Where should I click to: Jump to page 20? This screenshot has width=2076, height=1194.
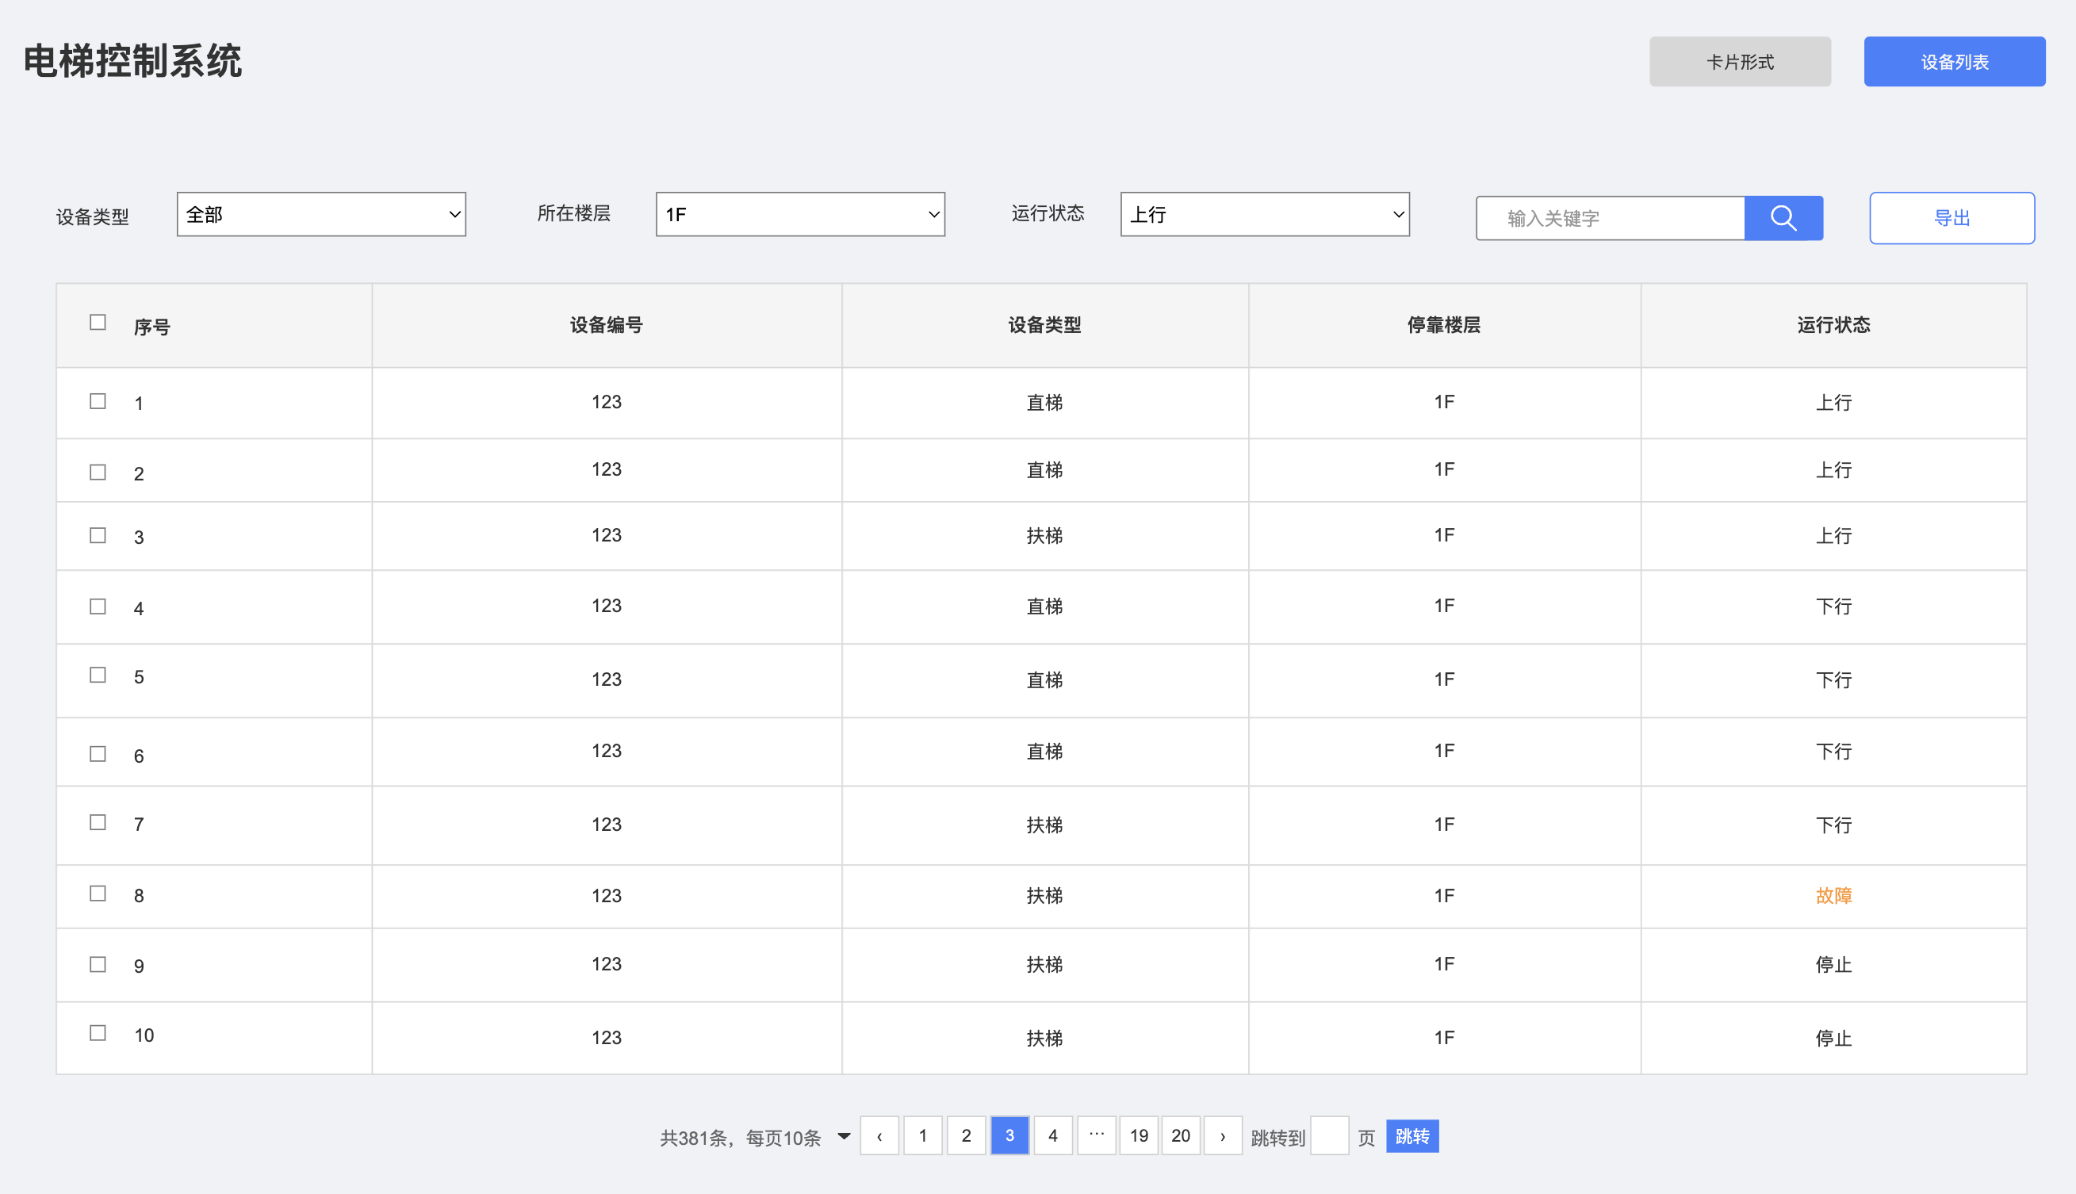tap(1180, 1136)
